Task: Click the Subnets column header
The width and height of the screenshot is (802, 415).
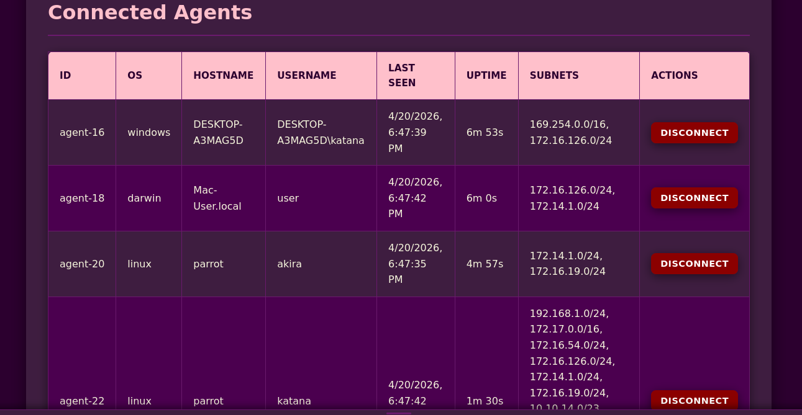Action: tap(554, 76)
